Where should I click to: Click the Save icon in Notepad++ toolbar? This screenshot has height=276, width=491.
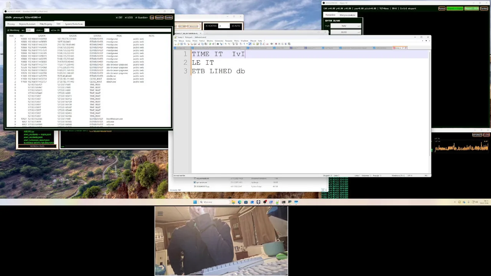click(181, 44)
